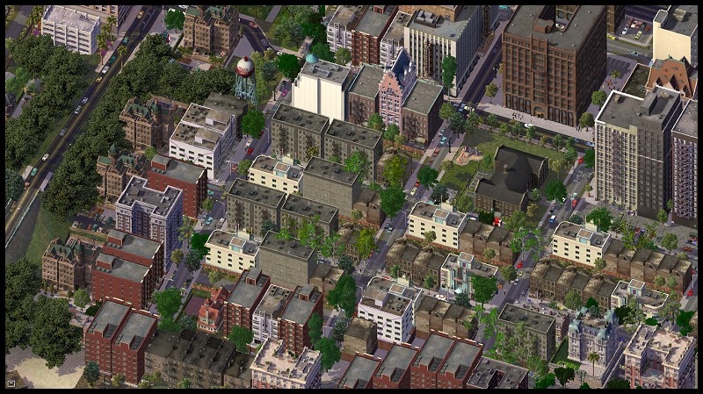The width and height of the screenshot is (703, 394).
Task: Click the small teal dome on rooftop
Action: [312, 59]
